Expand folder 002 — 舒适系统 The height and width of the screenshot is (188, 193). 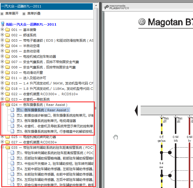2,35
